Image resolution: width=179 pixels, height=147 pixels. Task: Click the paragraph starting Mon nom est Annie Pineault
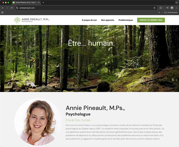point(115,132)
